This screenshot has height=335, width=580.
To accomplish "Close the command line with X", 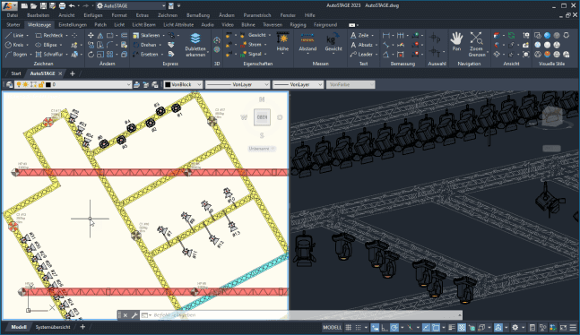I will [126, 315].
